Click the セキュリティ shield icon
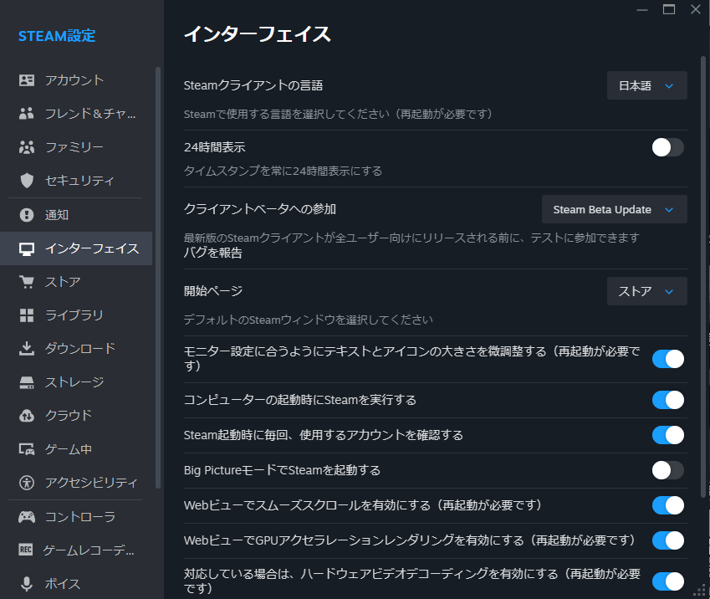Image resolution: width=710 pixels, height=599 pixels. pyautogui.click(x=27, y=181)
